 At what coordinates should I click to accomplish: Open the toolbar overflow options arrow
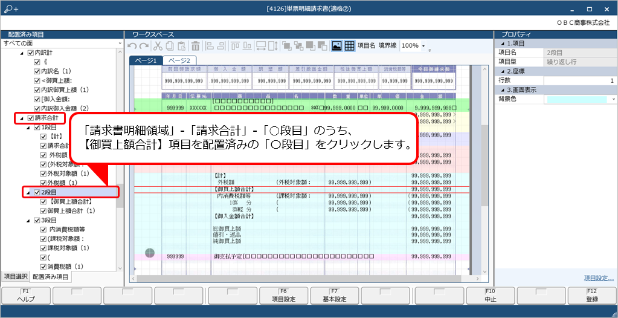(430, 50)
